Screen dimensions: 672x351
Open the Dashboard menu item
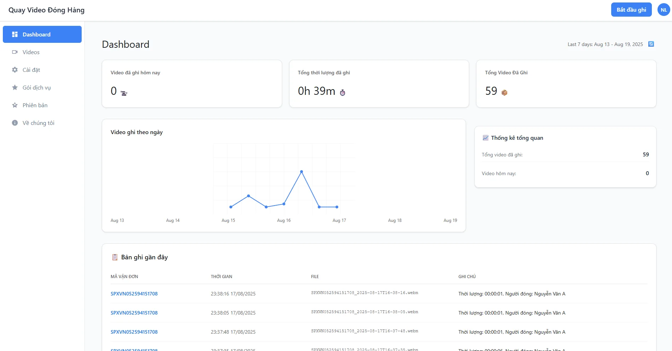42,34
